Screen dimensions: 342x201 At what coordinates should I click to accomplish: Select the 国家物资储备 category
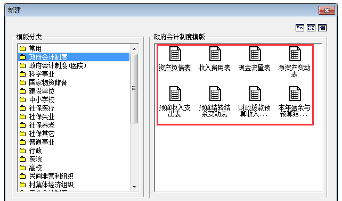(x=74, y=82)
